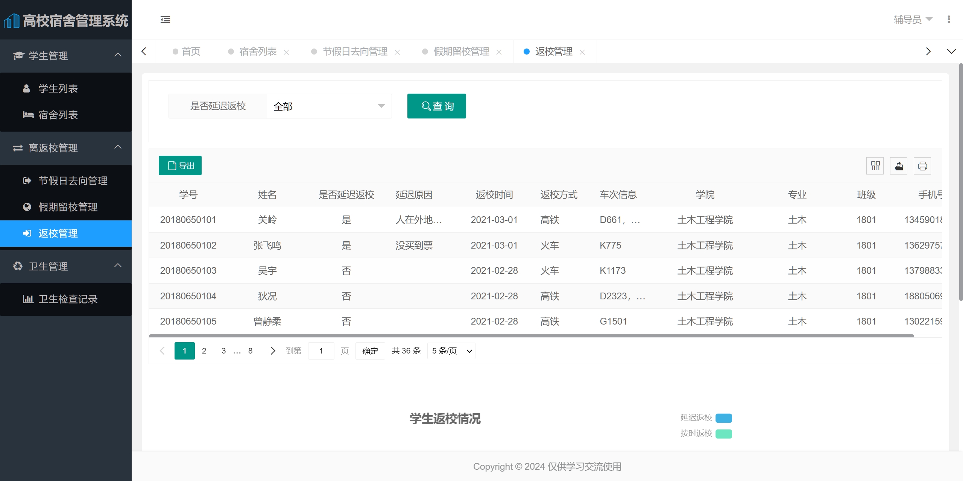Click name cell 曾静柔
963x481 pixels.
(x=267, y=322)
